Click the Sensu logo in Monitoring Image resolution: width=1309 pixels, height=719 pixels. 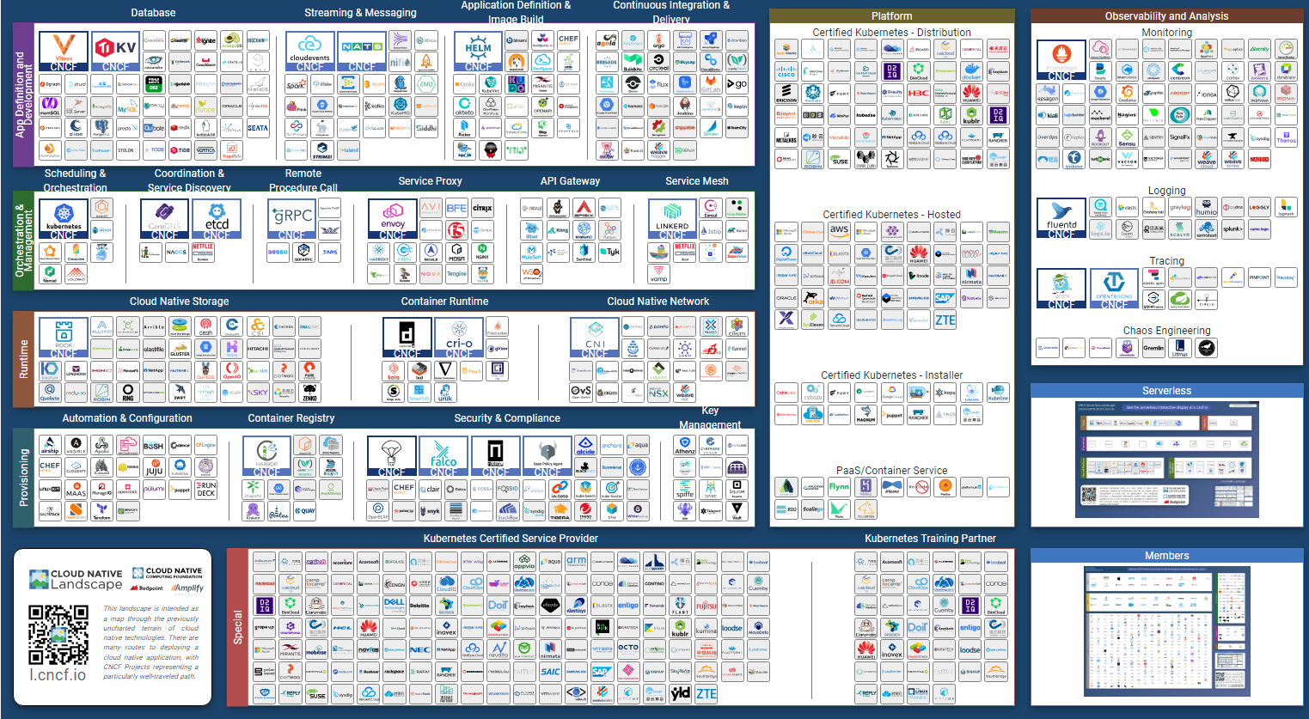[1127, 137]
